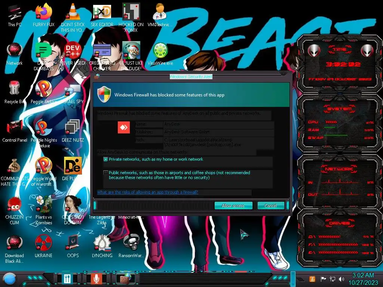Open the orange microphone taskbar app
Image resolution: width=383 pixels, height=287 pixels.
(96, 278)
